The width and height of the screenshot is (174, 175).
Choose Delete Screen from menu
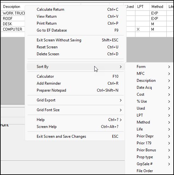pos(76,54)
